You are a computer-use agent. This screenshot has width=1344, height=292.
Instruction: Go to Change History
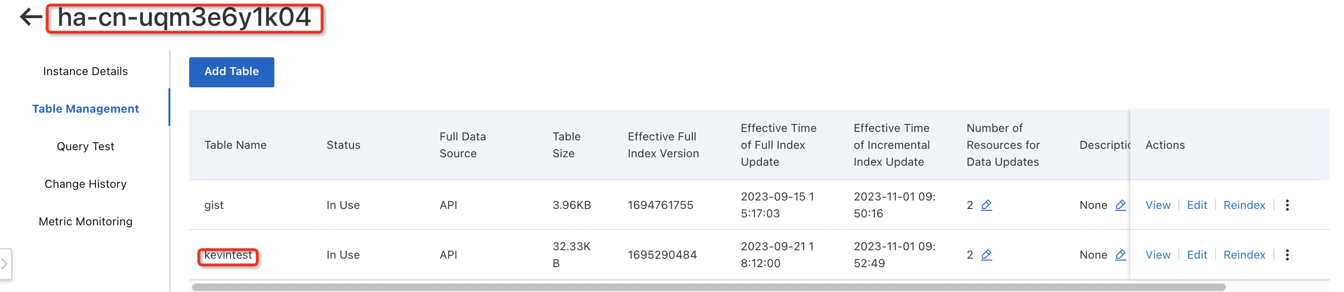click(86, 184)
